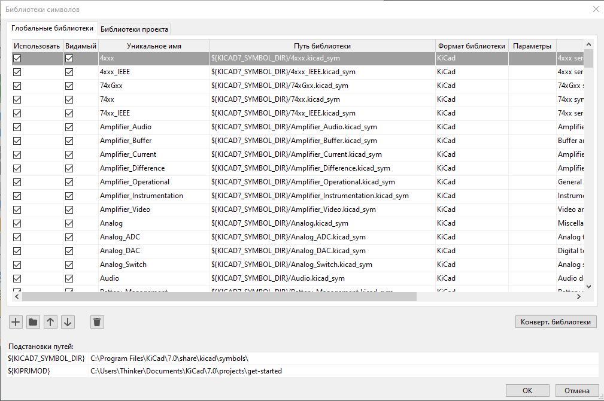
Task: Toggle Видимый checkbox for 74xx library
Action: (69, 99)
